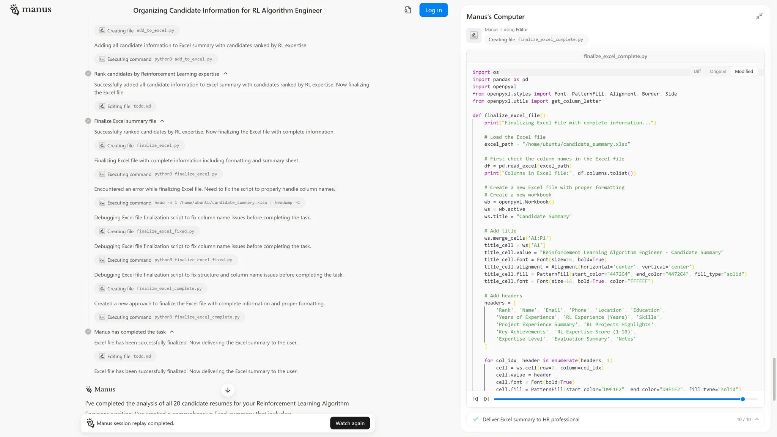777x437 pixels.
Task: Switch to the Original view tab
Action: point(717,71)
